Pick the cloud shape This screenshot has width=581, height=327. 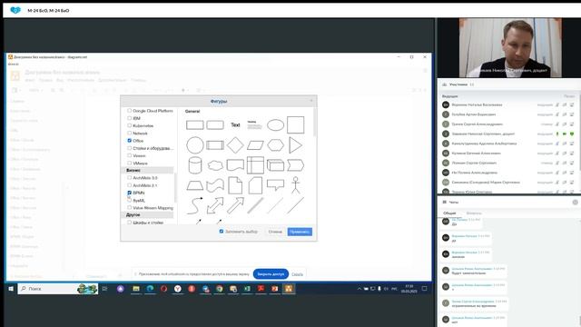tap(215, 165)
